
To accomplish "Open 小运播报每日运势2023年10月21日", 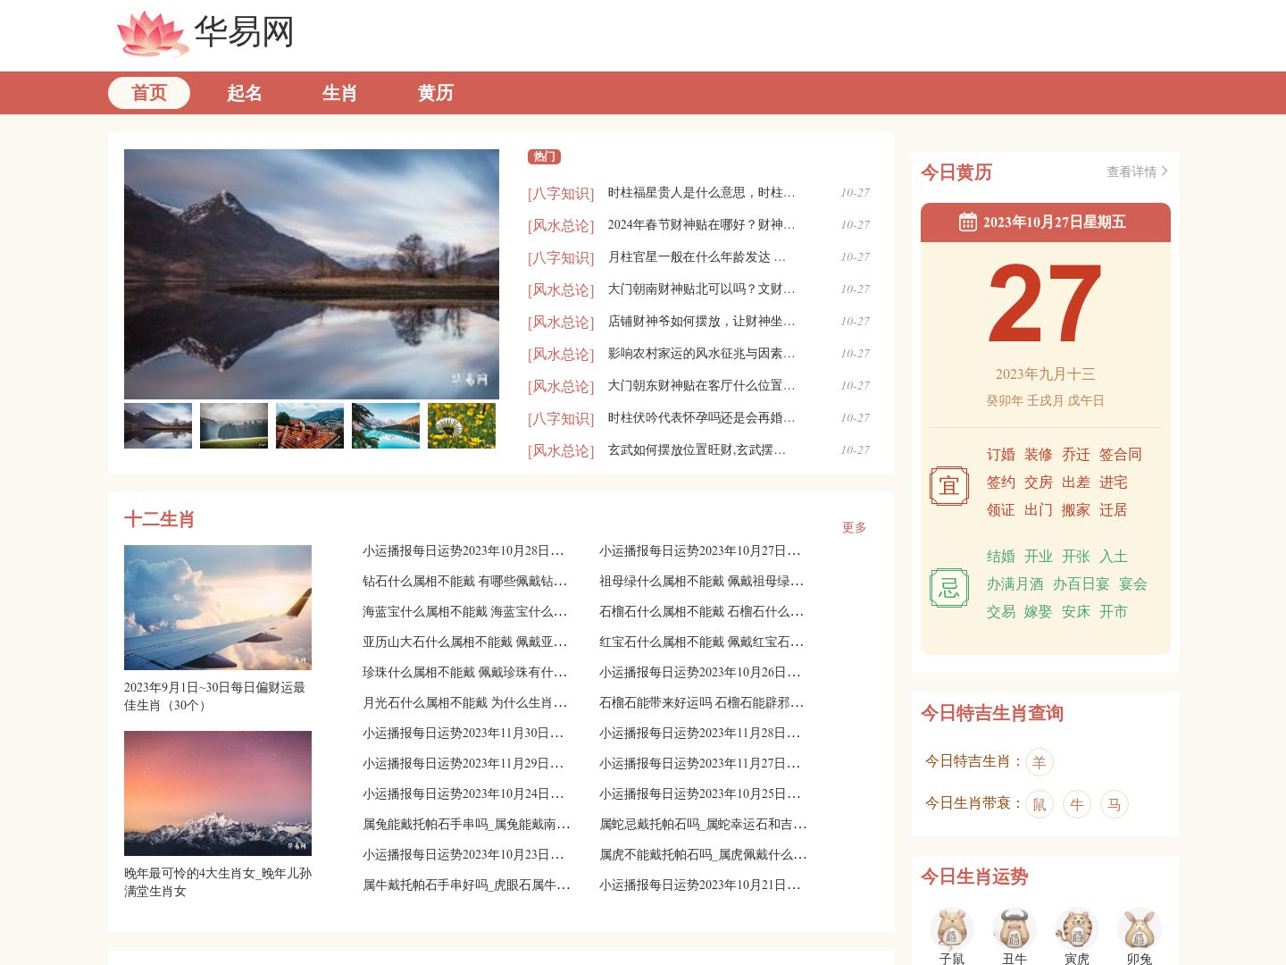I will point(700,885).
